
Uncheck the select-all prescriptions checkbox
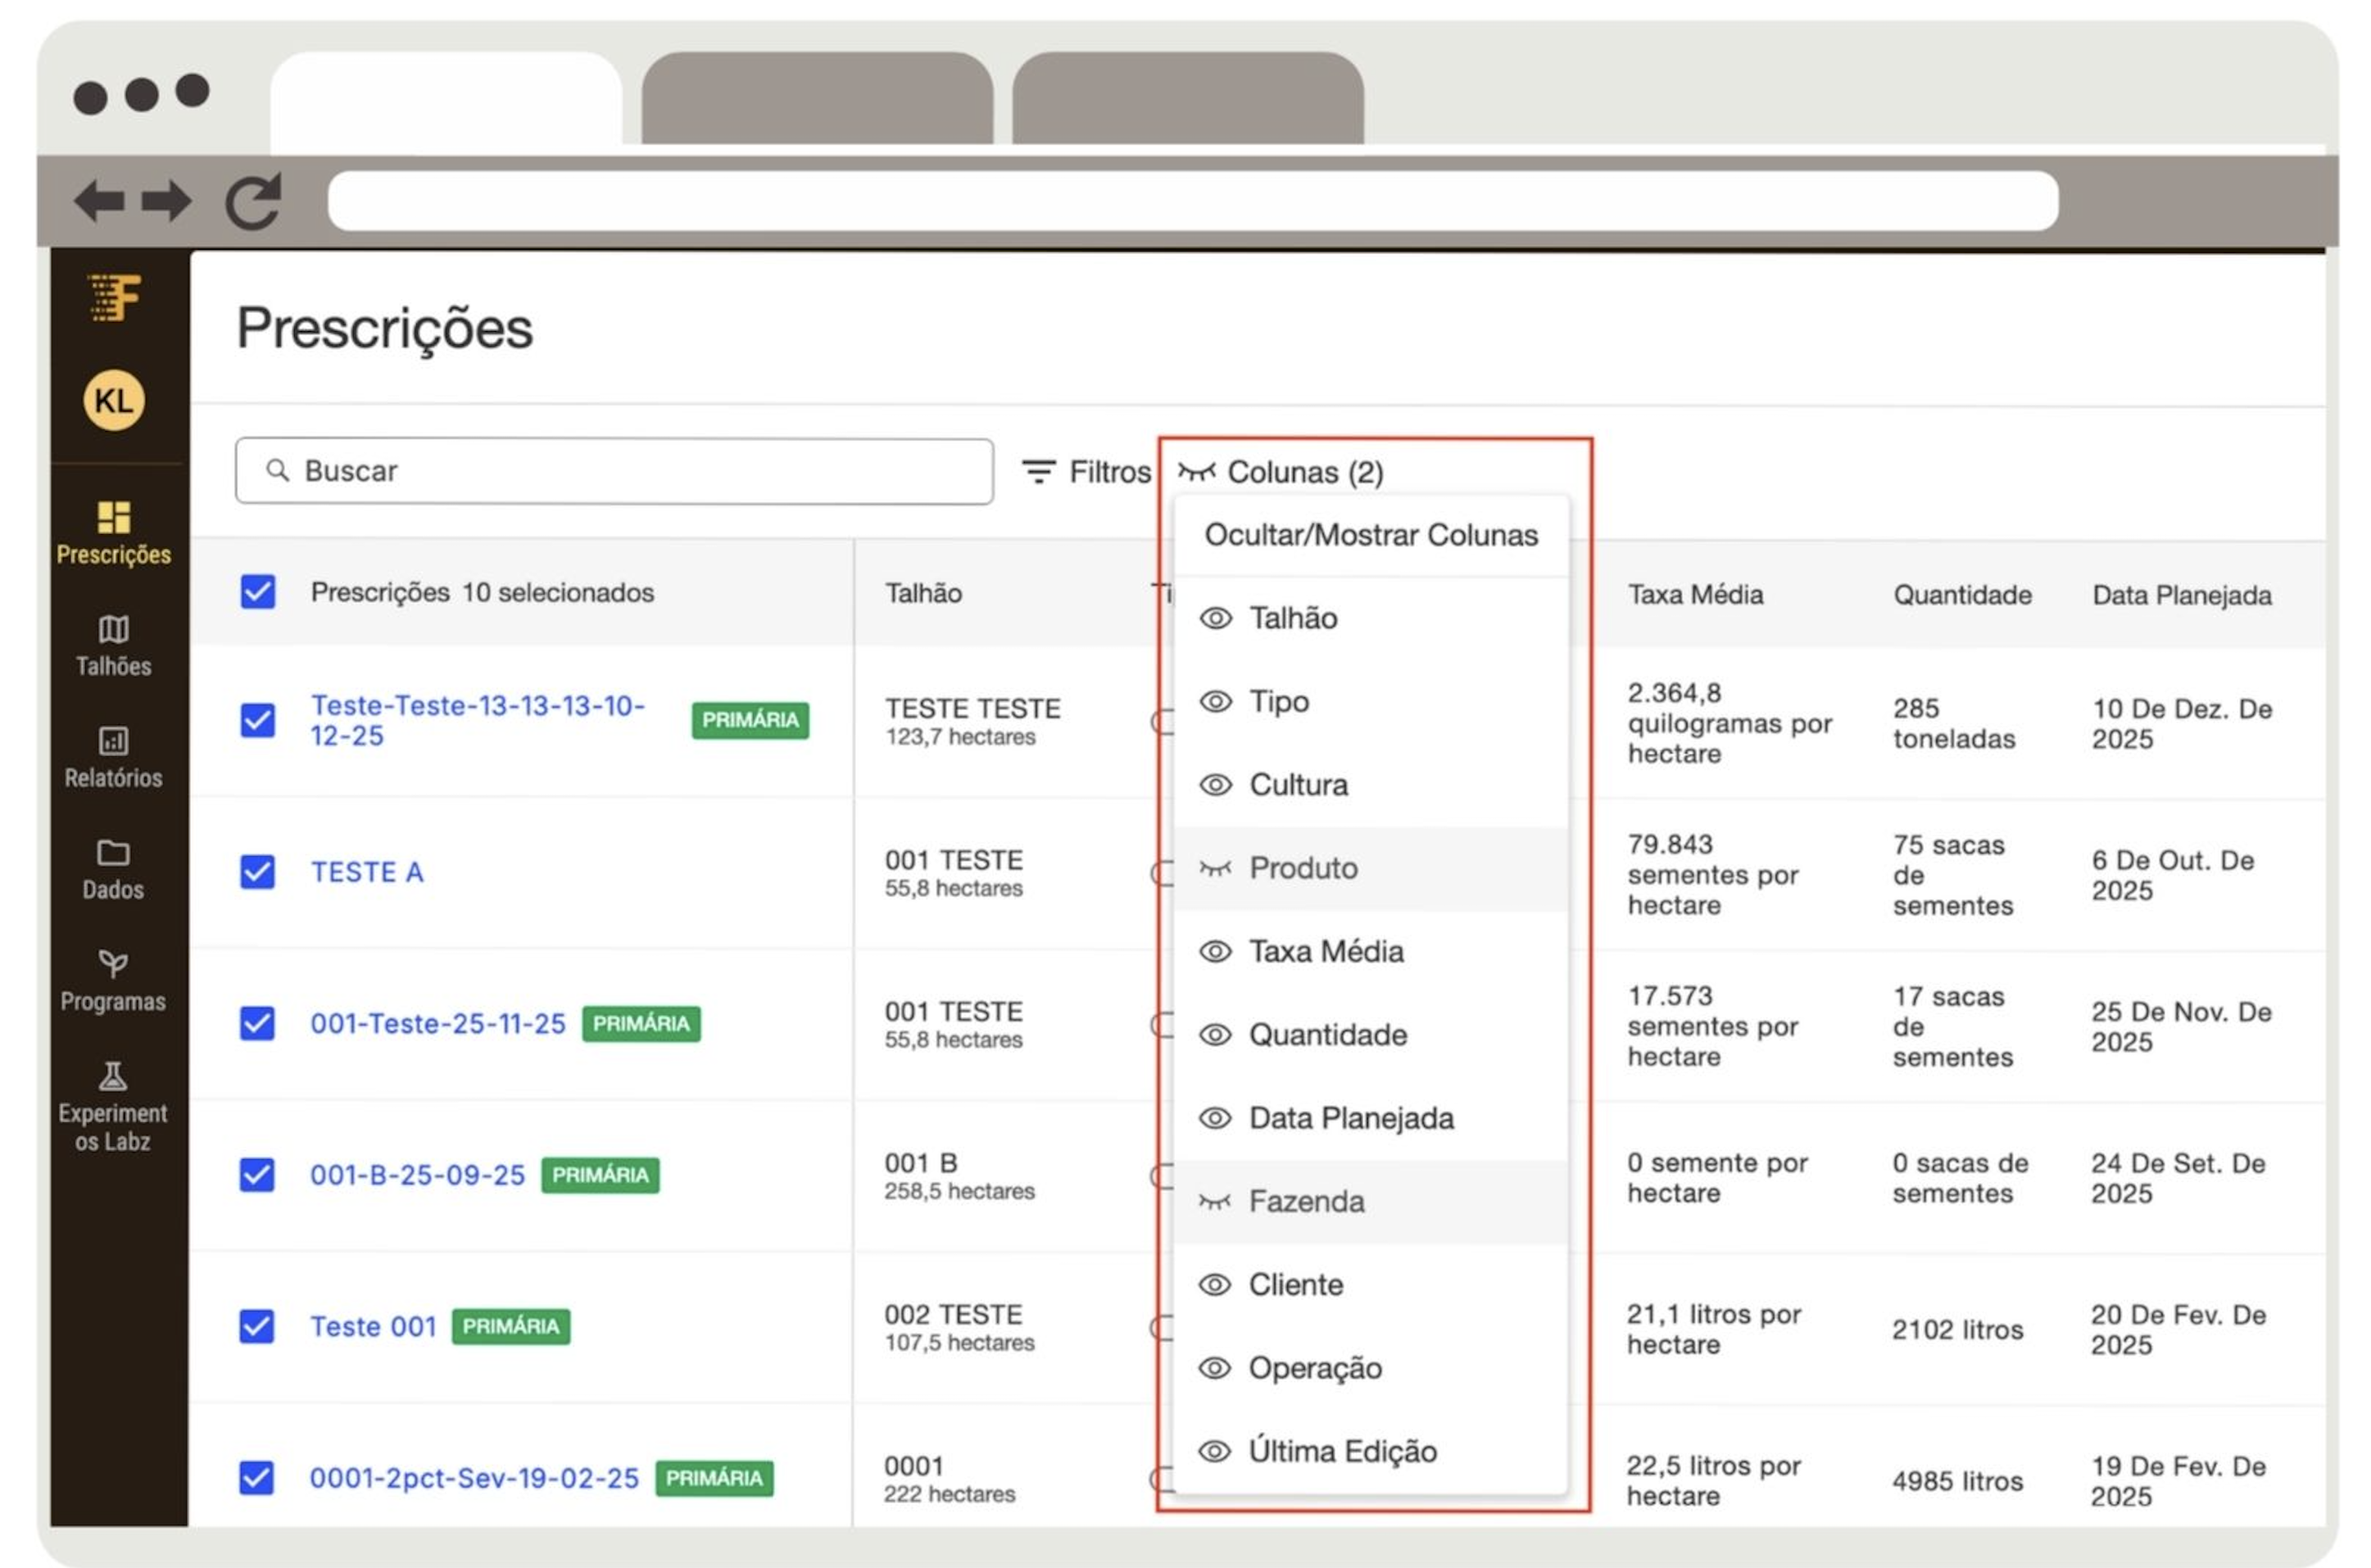(258, 592)
